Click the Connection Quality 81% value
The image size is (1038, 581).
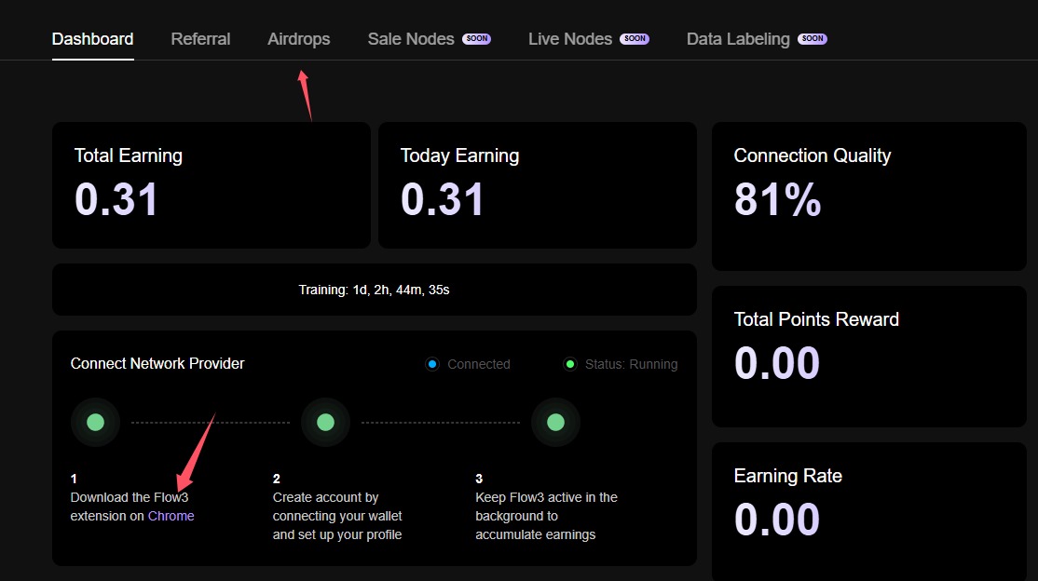777,199
